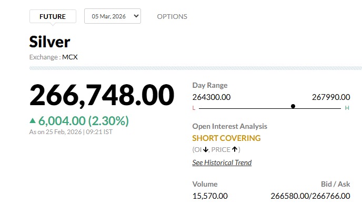Click the OI down arrow icon

click(x=206, y=150)
